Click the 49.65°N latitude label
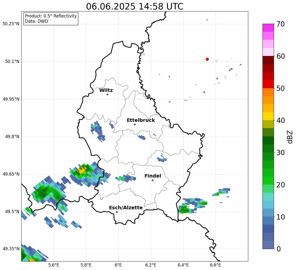The width and height of the screenshot is (296, 270). click(x=11, y=174)
